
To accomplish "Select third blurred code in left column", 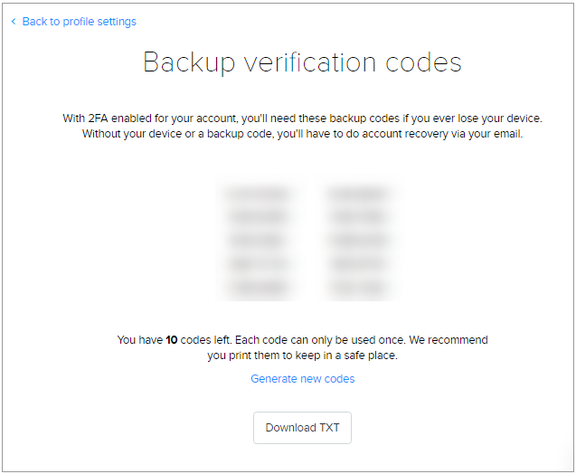I will coord(259,241).
